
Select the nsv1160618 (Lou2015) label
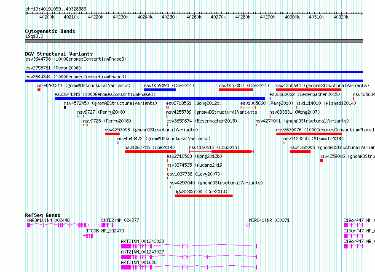point(214,147)
